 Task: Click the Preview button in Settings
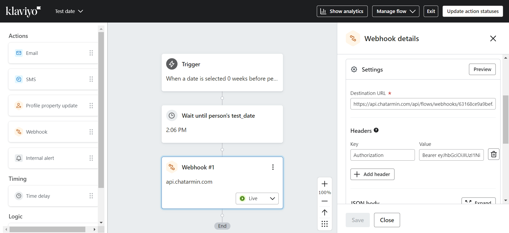click(482, 69)
